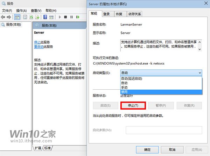Click the Restart service toolbar icon
The width and height of the screenshot is (210, 156).
pos(78,17)
